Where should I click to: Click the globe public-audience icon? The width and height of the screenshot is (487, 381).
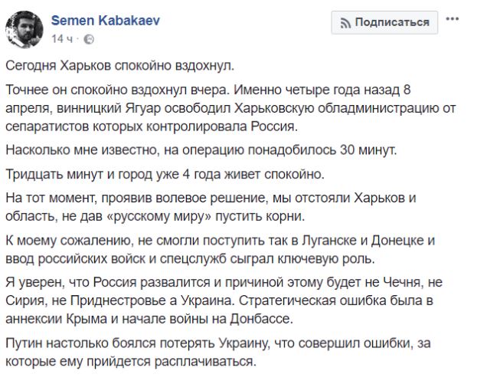[89, 39]
